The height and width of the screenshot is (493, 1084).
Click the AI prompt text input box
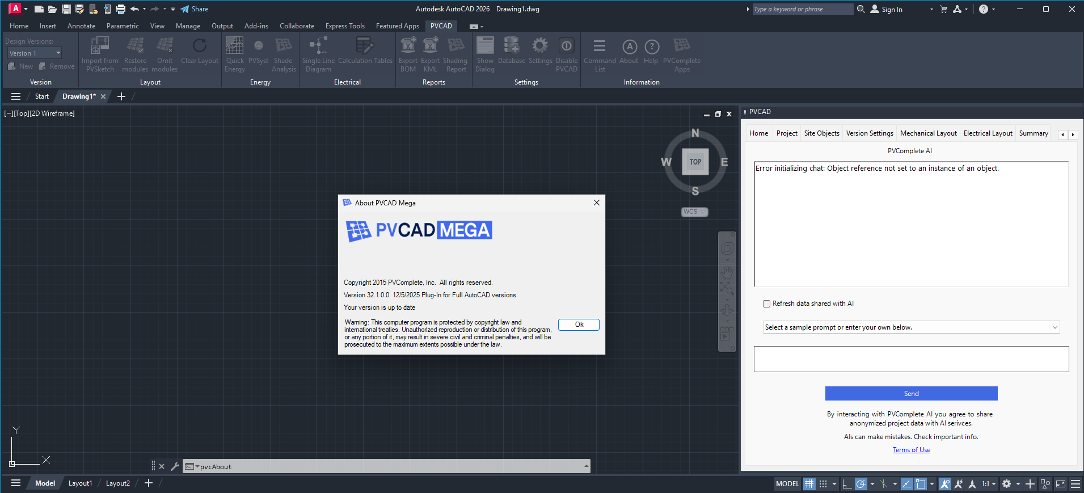click(911, 359)
